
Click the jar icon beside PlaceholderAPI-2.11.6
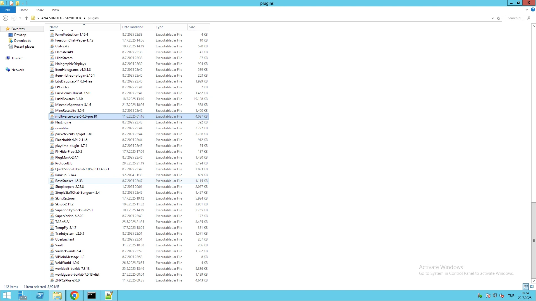(52, 140)
